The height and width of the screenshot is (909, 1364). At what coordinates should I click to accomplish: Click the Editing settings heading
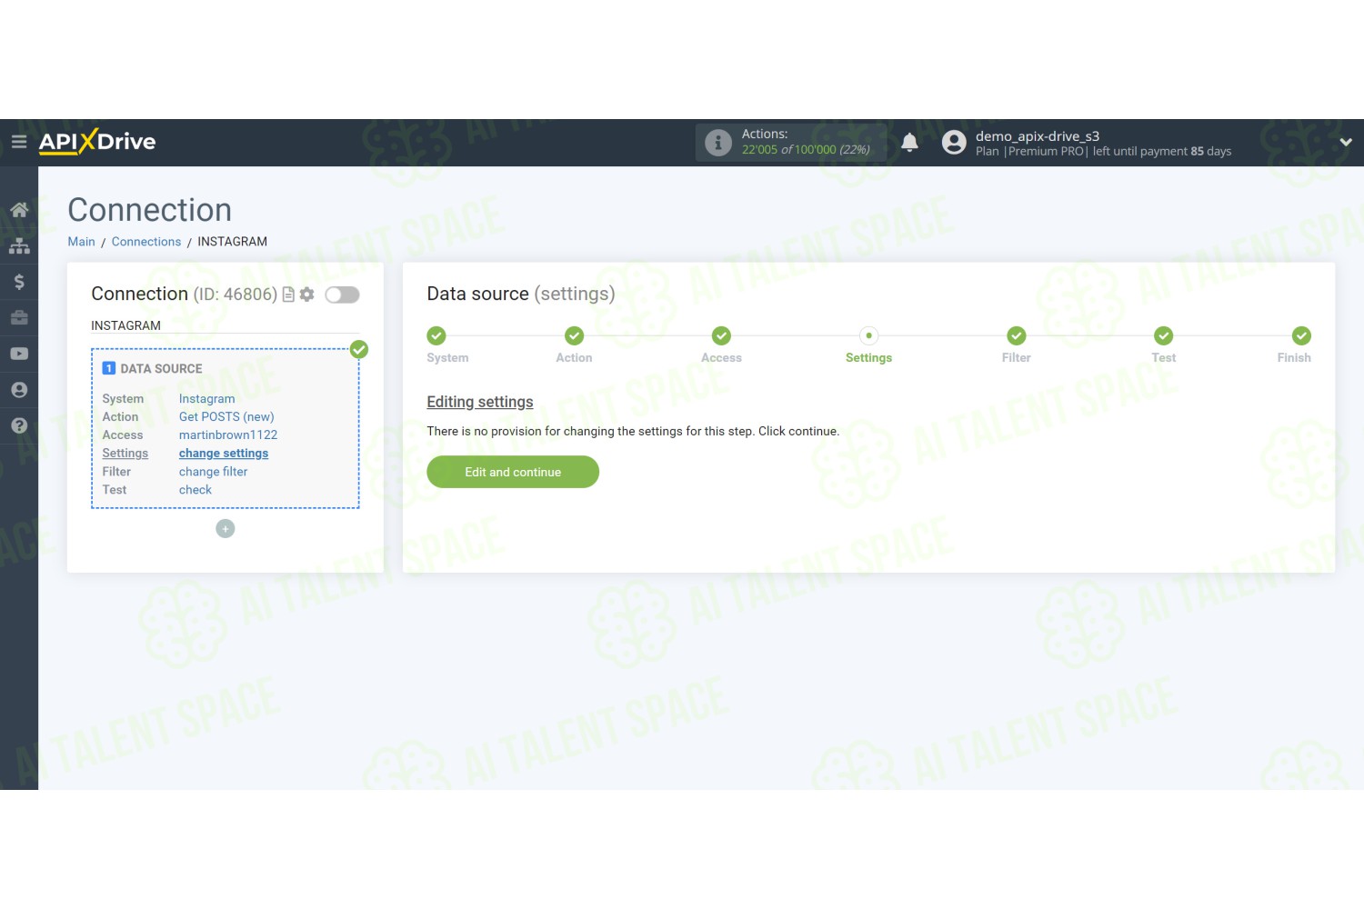(480, 402)
